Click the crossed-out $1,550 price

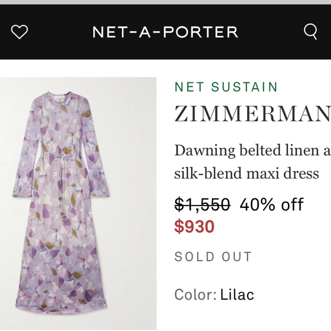[202, 205]
